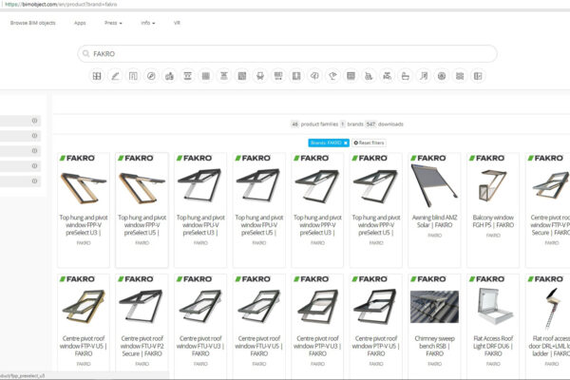Screen dimensions: 570x380
Task: Click the '1 brands' count text
Action: tap(351, 124)
